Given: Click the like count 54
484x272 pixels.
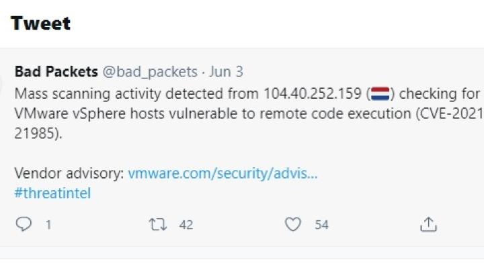Looking at the screenshot, I should coord(321,225).
